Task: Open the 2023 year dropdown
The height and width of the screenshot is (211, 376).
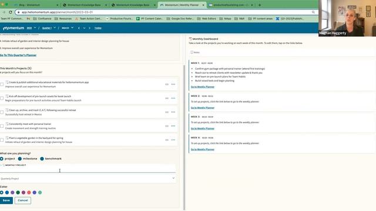Action: click(31, 28)
